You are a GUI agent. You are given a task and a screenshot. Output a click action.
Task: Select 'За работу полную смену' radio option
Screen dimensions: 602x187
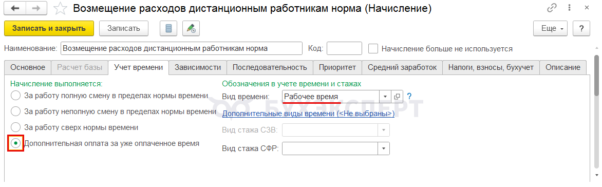pyautogui.click(x=15, y=95)
